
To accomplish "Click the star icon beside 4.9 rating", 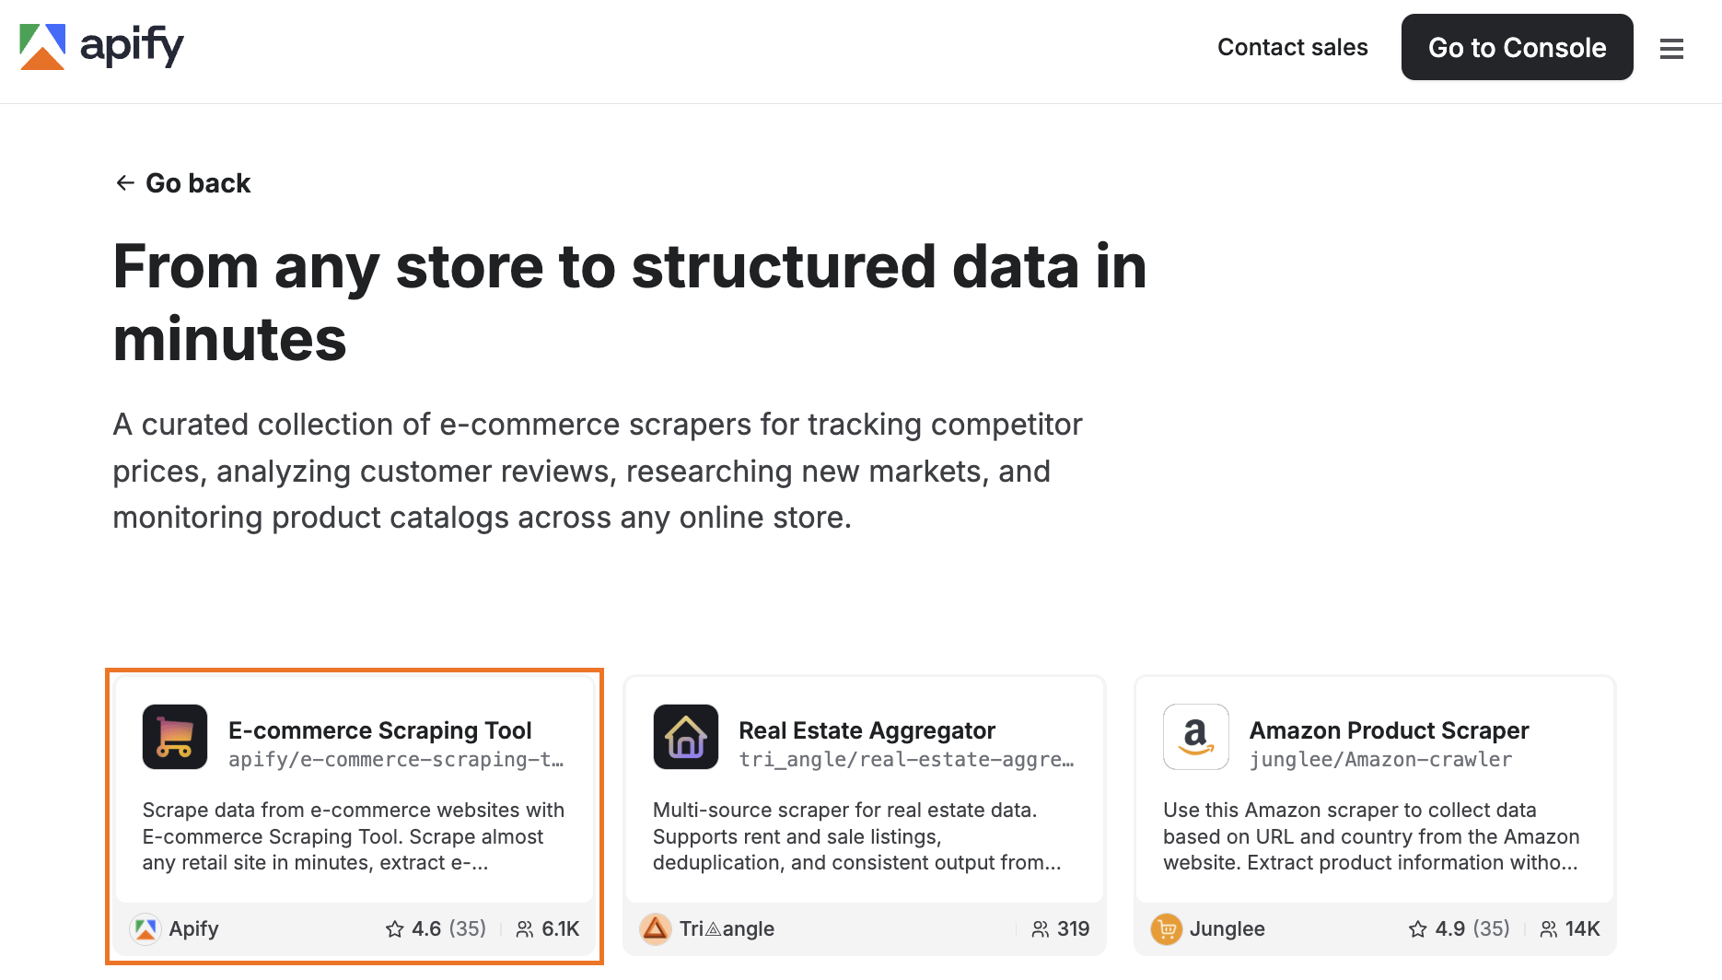I will click(1416, 928).
